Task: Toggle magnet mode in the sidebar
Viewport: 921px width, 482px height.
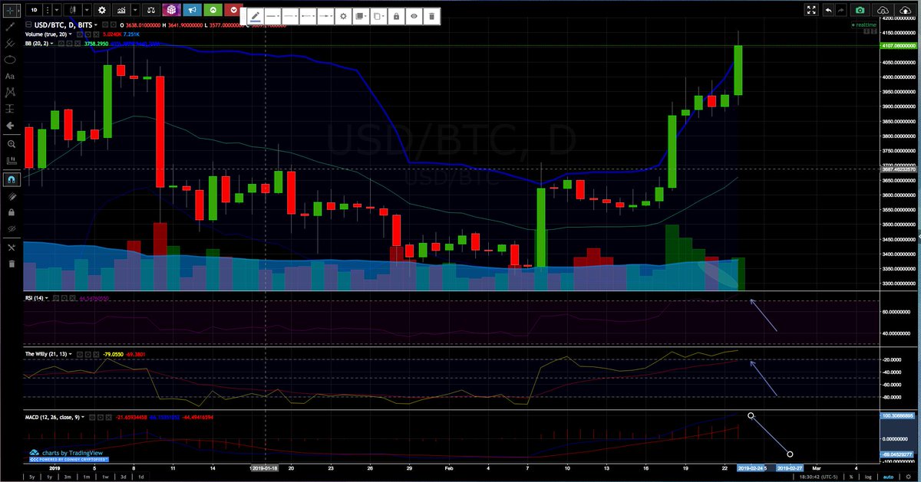Action: (x=10, y=179)
